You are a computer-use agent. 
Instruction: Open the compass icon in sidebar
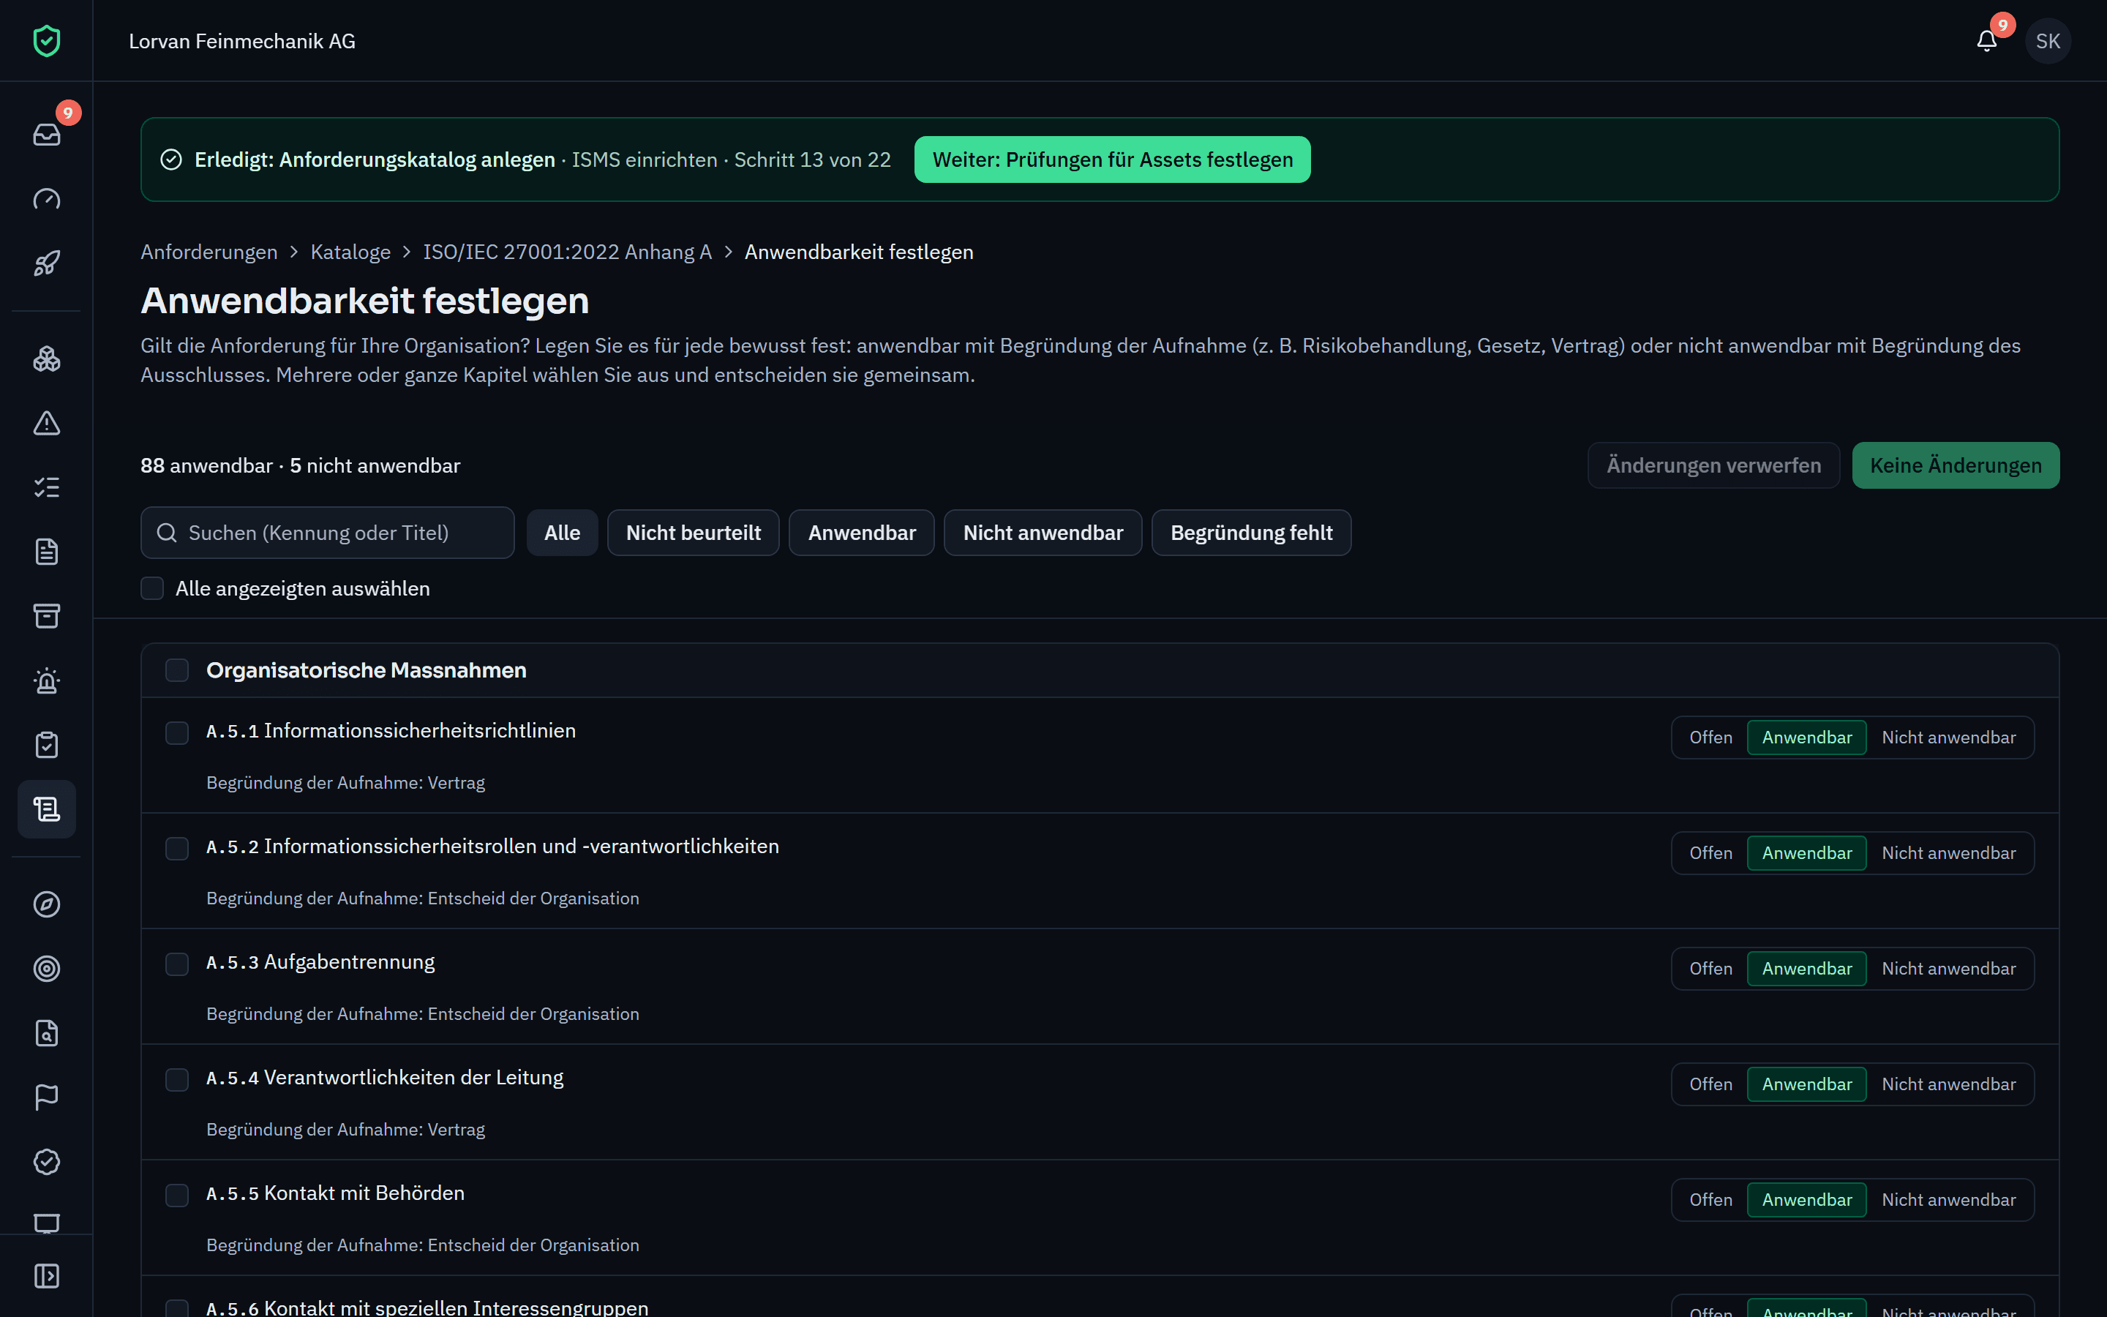pyautogui.click(x=46, y=904)
